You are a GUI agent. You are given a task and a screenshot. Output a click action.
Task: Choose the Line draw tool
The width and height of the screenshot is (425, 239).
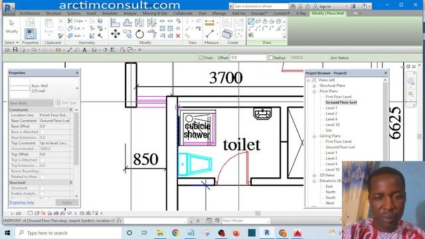[251, 21]
